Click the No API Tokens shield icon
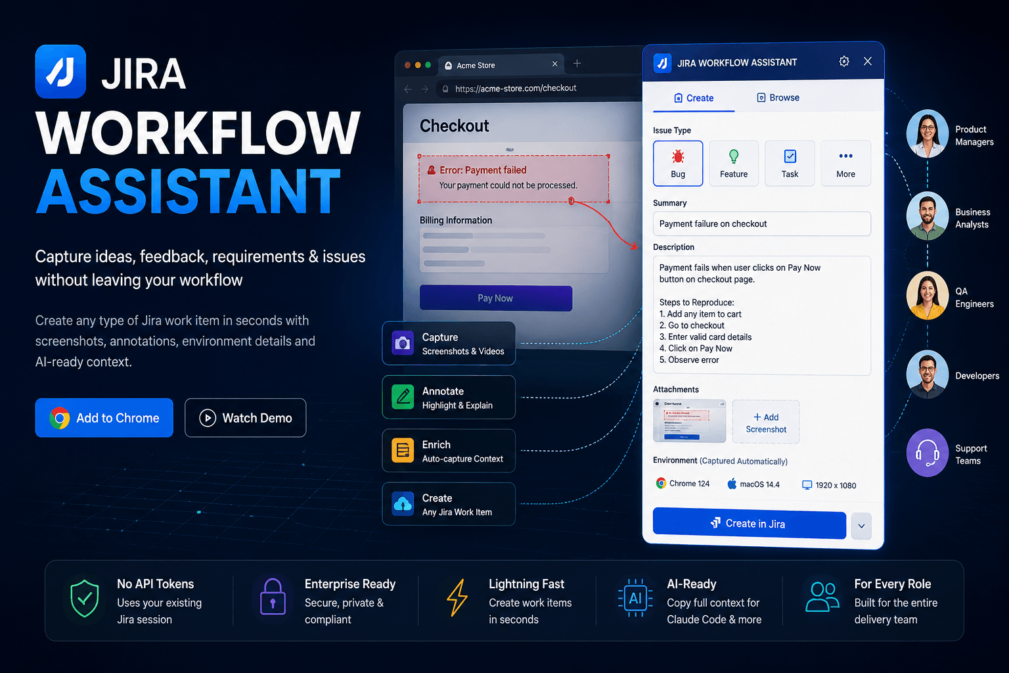Image resolution: width=1009 pixels, height=673 pixels. (x=85, y=599)
